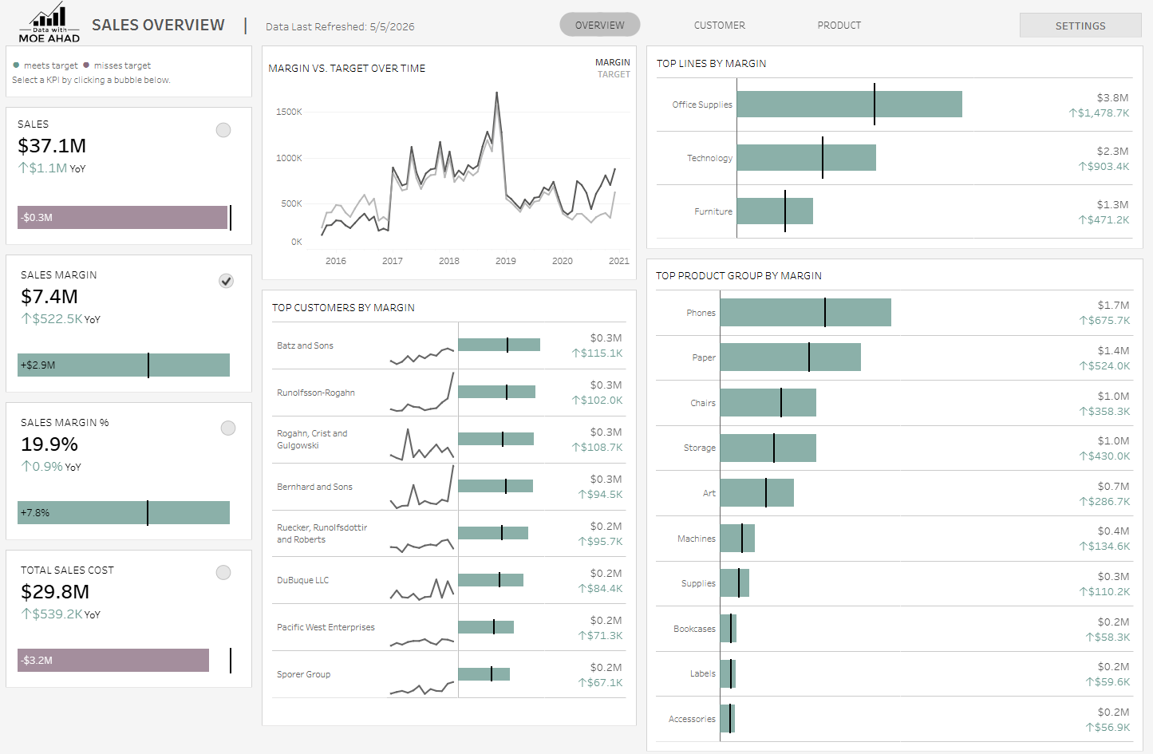The image size is (1153, 754).
Task: Click the Total Sales Cost bar showing -$3.2M
Action: coord(113,661)
